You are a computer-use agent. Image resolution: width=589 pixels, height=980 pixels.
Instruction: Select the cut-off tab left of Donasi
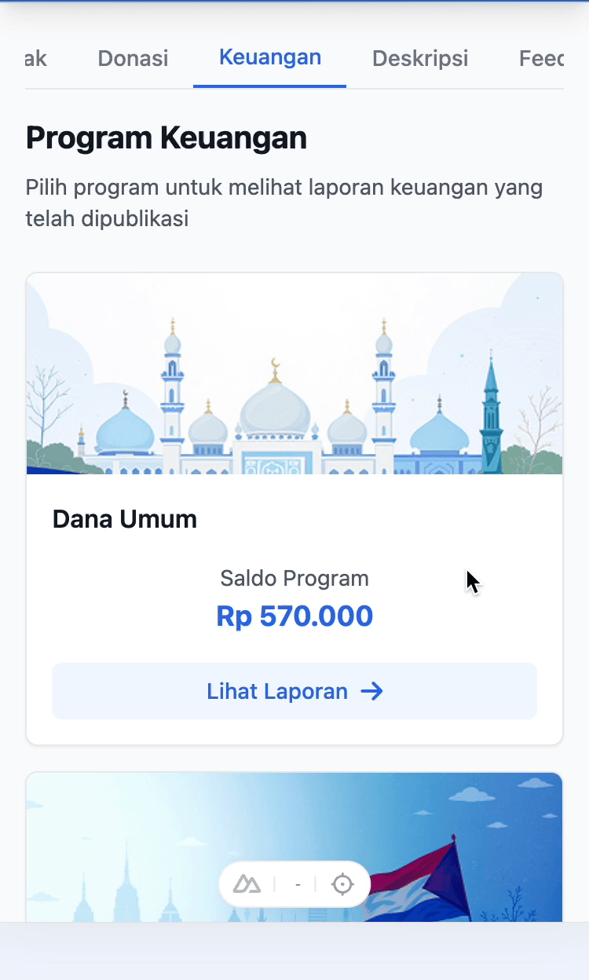tap(36, 58)
